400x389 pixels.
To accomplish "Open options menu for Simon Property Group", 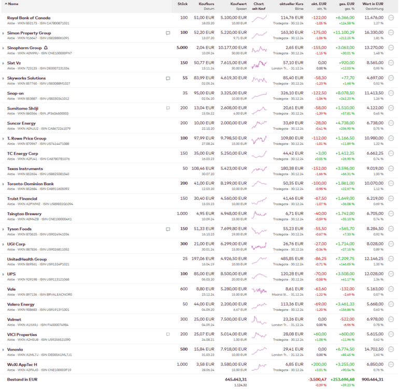I will tap(391, 33).
